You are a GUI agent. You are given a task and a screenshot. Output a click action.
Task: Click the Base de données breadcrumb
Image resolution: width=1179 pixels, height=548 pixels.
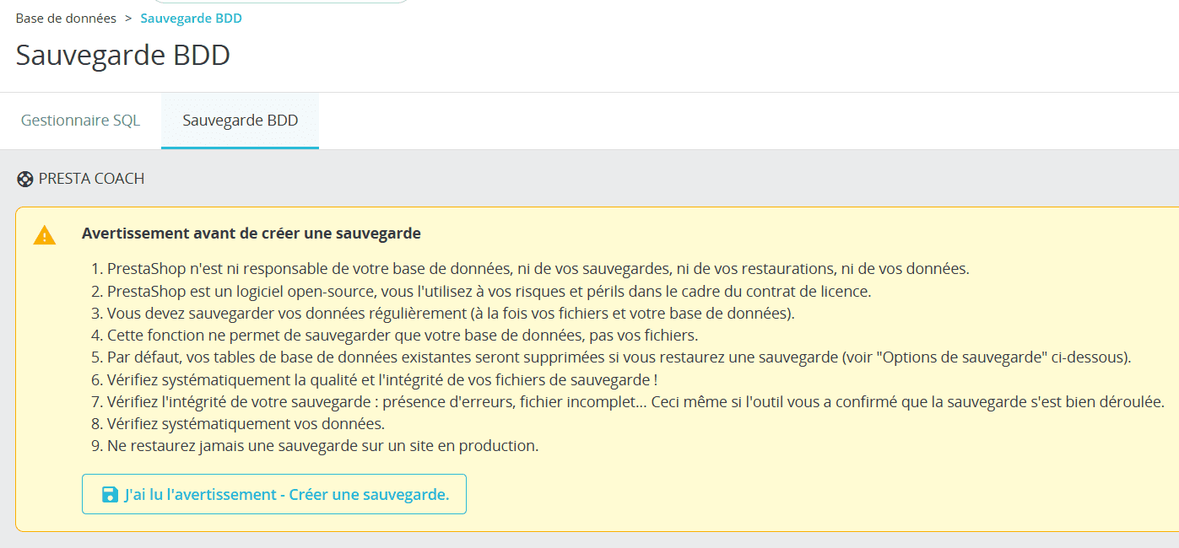pos(66,18)
